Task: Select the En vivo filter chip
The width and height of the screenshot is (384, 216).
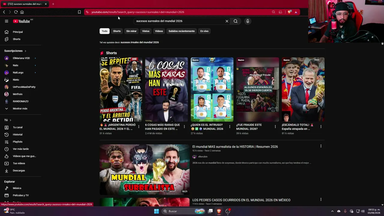Action: [x=204, y=31]
